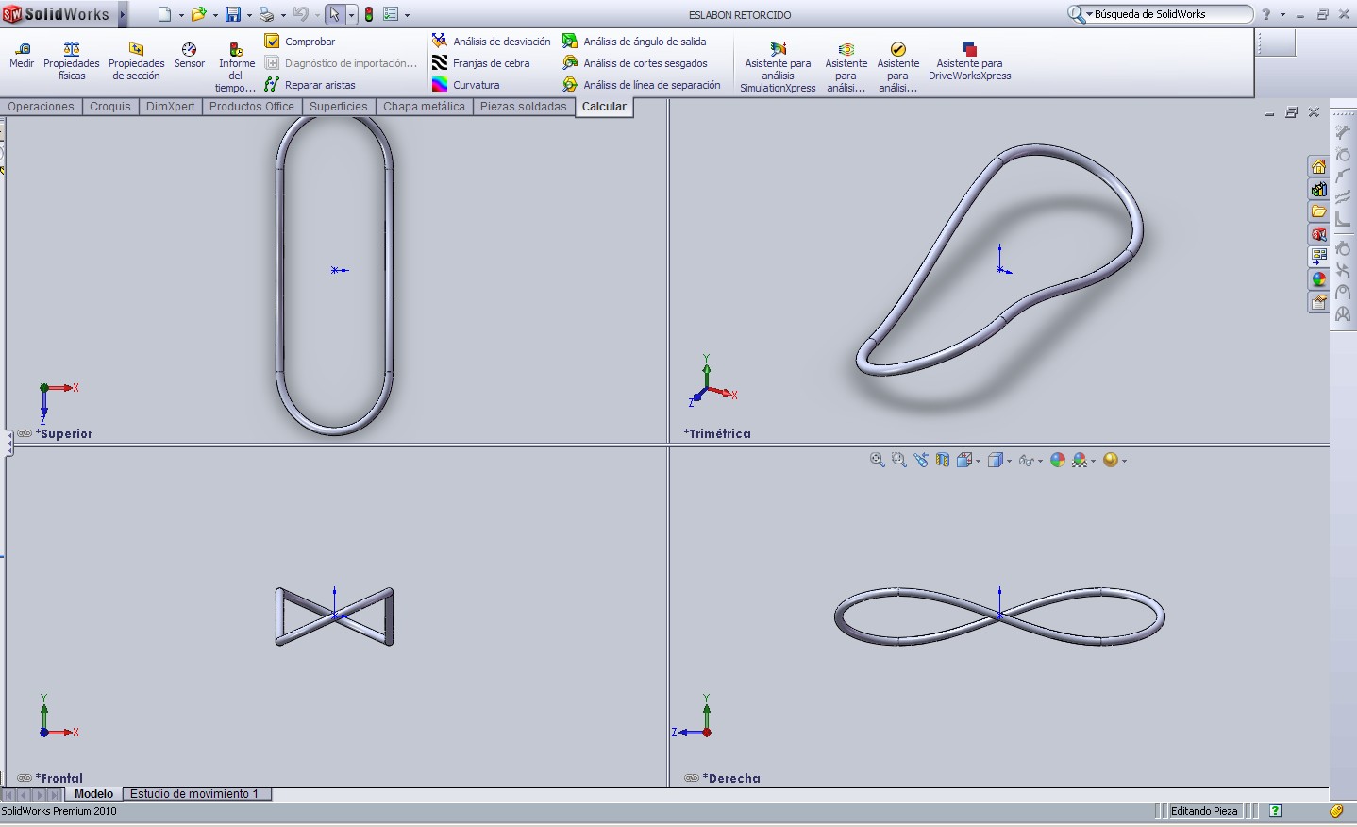Select the Medir measure tool
The image size is (1357, 827).
tap(21, 56)
